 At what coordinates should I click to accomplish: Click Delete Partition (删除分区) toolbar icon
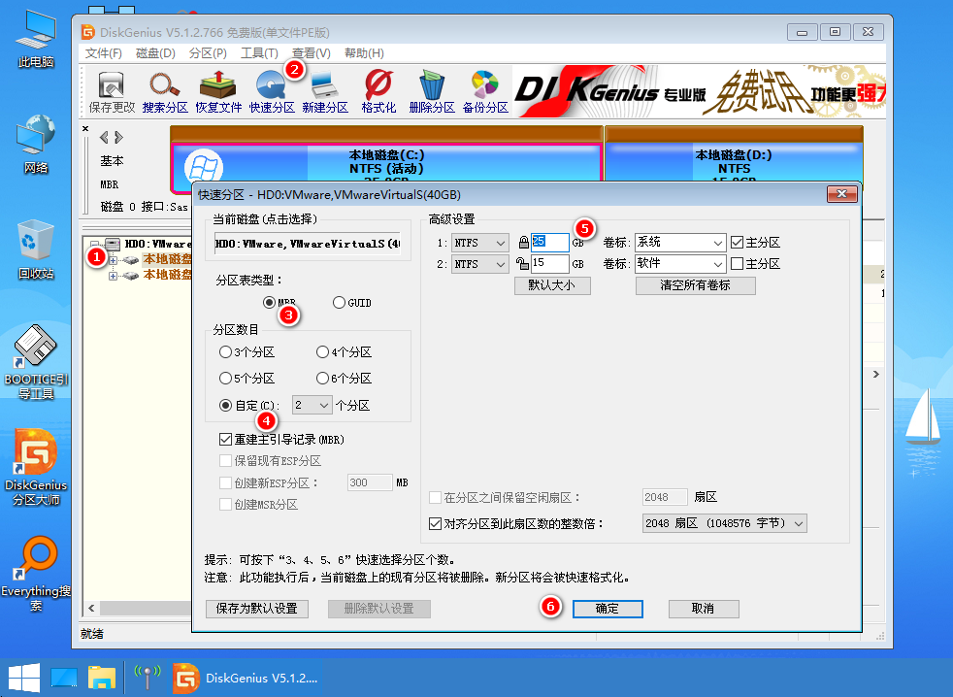(x=432, y=91)
